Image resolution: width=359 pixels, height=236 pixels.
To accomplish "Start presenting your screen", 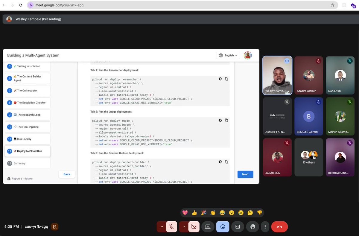I will click(208, 227).
